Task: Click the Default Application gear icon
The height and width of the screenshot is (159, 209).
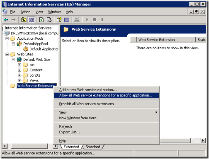Action: point(26,49)
